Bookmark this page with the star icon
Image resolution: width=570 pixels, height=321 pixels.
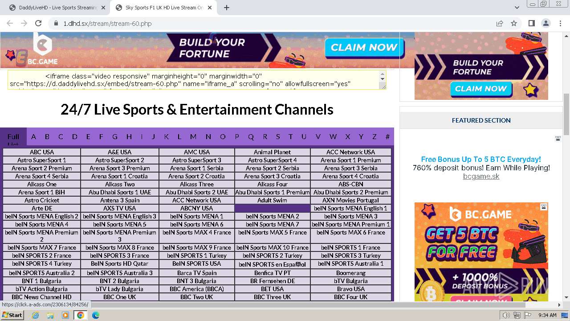click(x=514, y=23)
